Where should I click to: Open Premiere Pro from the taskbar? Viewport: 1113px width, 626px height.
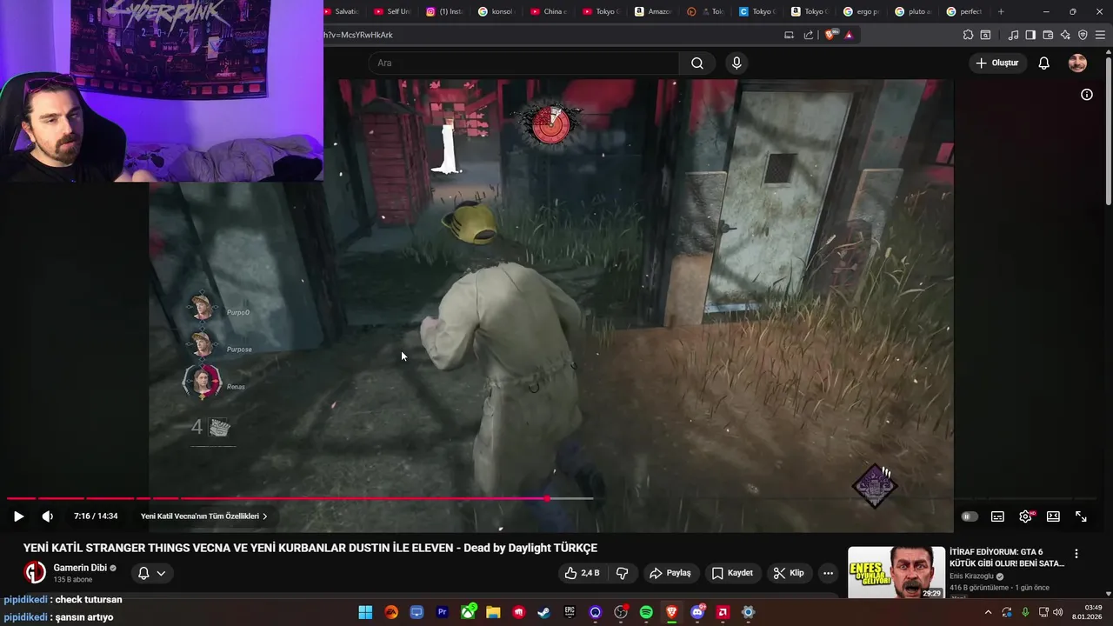pos(442,612)
